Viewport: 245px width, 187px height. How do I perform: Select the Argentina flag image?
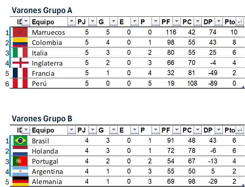pyautogui.click(x=20, y=171)
